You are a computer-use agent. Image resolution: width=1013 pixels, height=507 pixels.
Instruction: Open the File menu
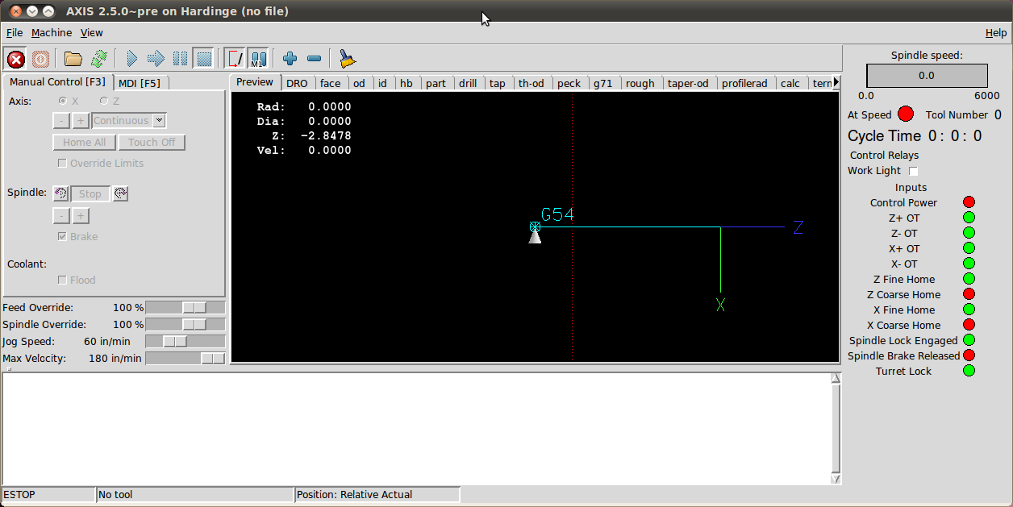[15, 33]
